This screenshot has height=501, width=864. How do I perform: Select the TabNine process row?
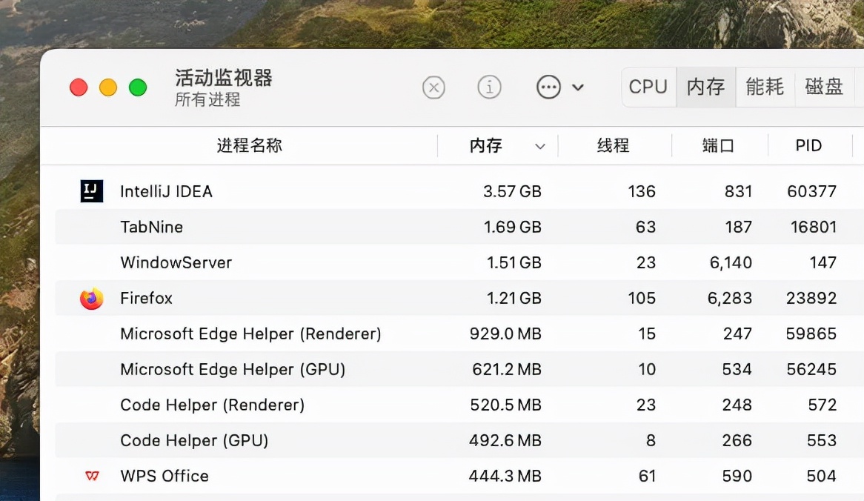click(296, 227)
